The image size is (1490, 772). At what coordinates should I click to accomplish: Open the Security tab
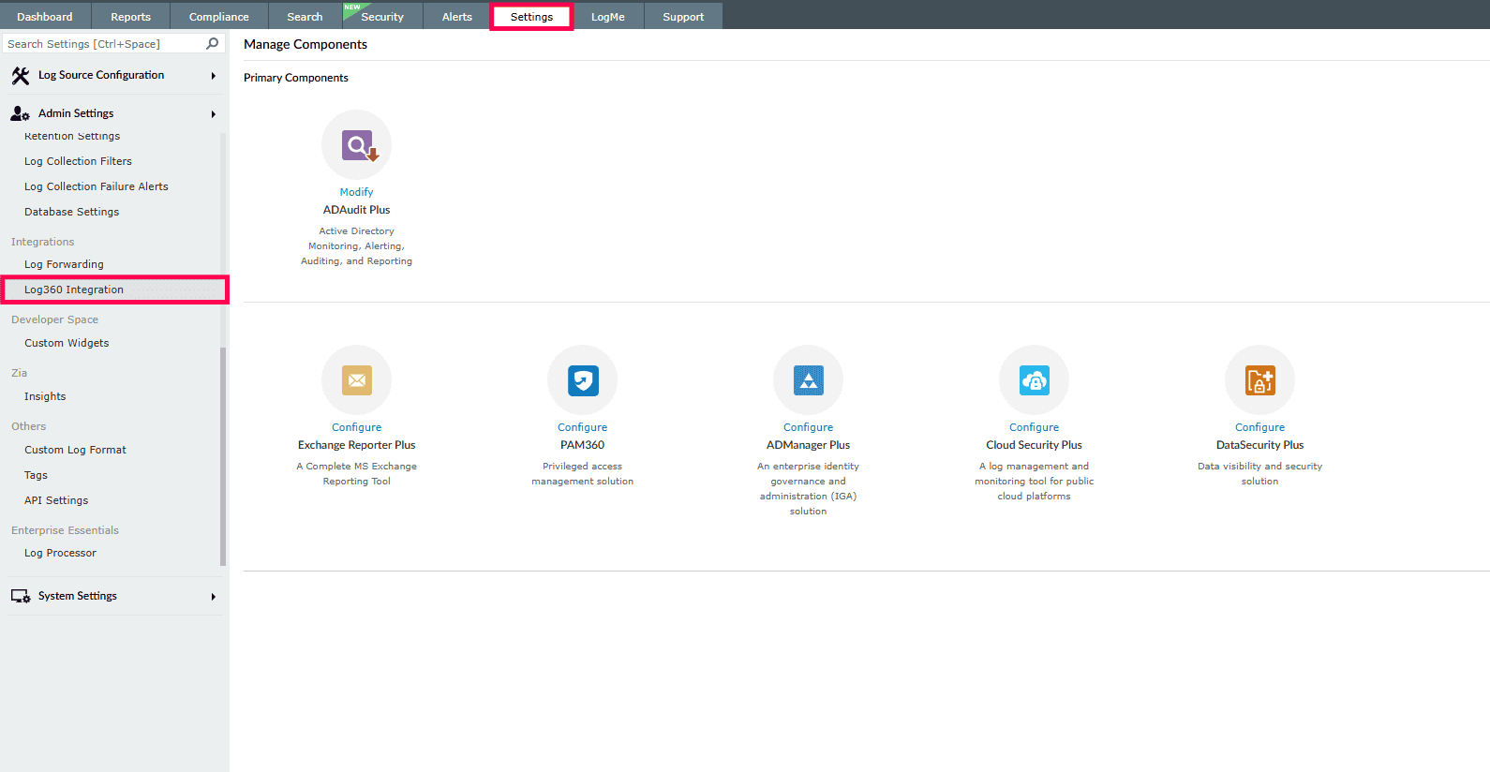tap(382, 16)
